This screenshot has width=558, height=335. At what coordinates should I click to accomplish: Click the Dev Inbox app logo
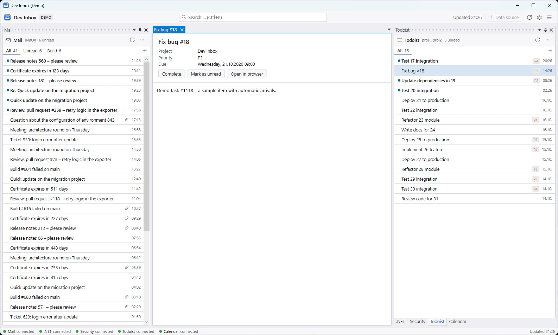click(7, 17)
